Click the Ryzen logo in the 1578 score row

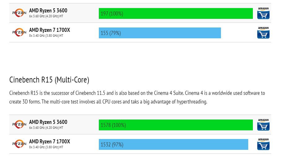point(19,125)
